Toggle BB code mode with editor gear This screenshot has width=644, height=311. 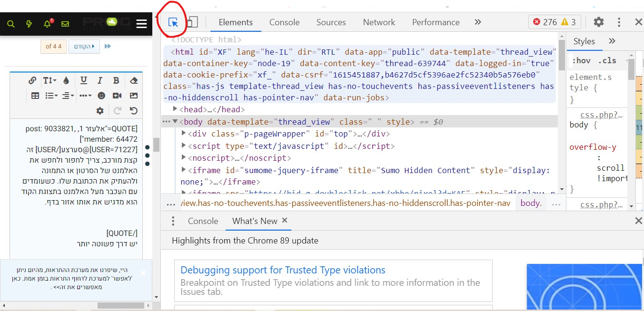point(100,111)
